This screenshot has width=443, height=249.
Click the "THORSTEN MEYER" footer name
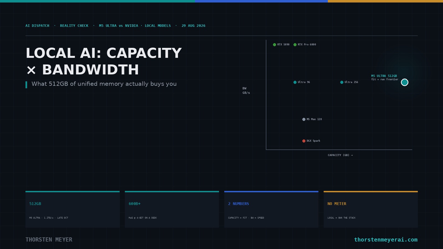pos(49,240)
